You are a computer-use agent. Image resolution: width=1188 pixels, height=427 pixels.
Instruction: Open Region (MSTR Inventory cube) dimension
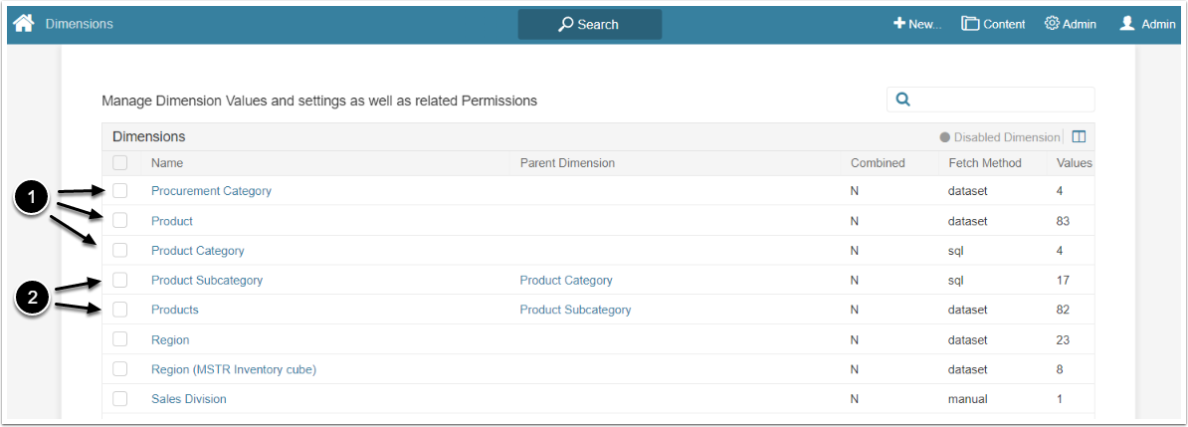pyautogui.click(x=234, y=370)
